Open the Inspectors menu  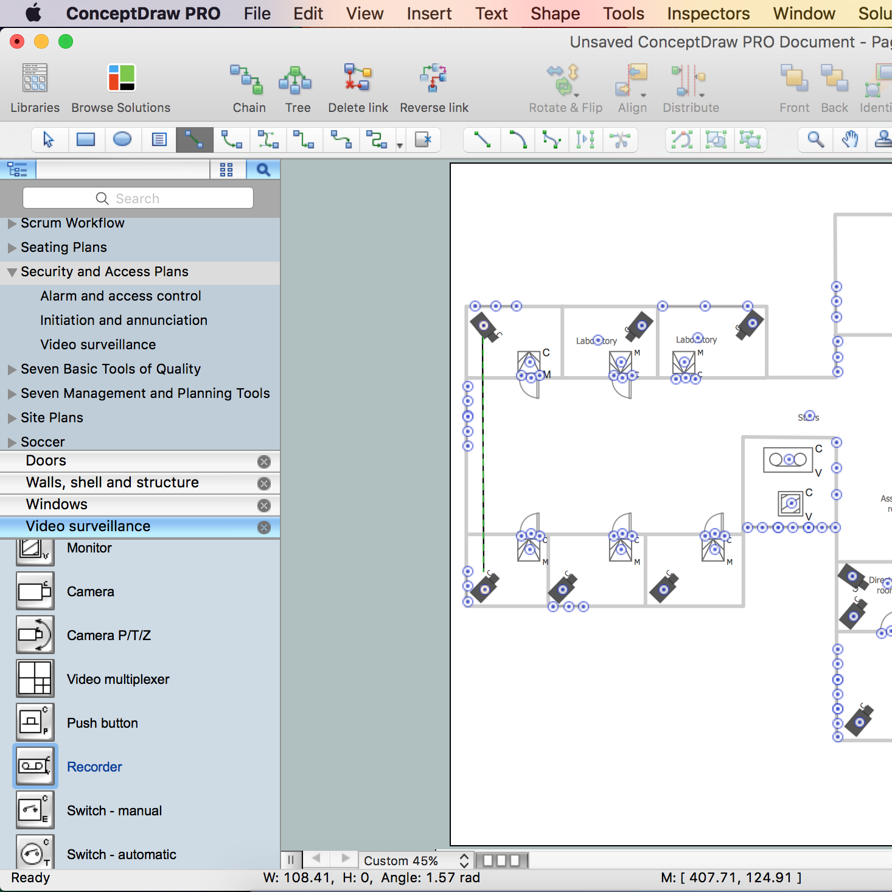click(708, 13)
